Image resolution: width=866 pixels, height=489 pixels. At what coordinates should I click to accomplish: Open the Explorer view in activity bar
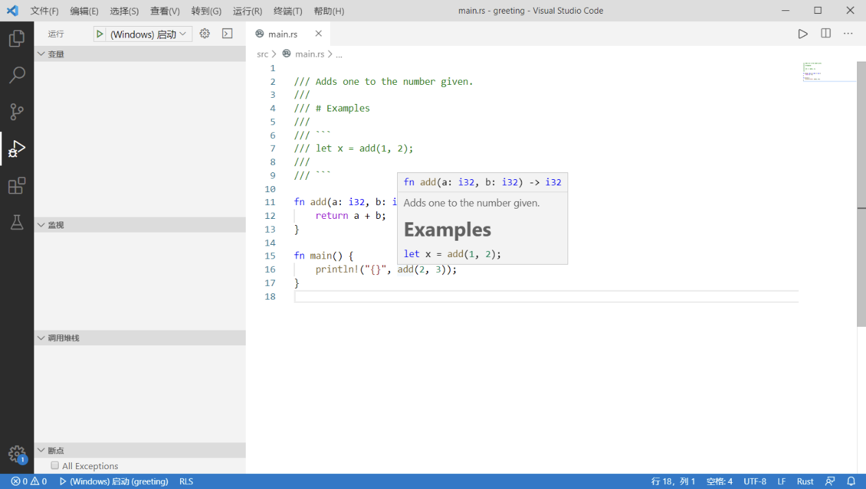coord(16,39)
